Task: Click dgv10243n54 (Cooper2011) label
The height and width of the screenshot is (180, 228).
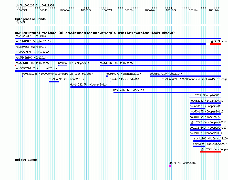Action: tap(208, 122)
